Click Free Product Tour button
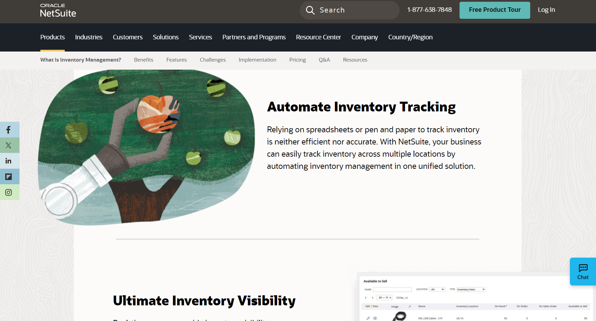The image size is (596, 321). pos(495,10)
